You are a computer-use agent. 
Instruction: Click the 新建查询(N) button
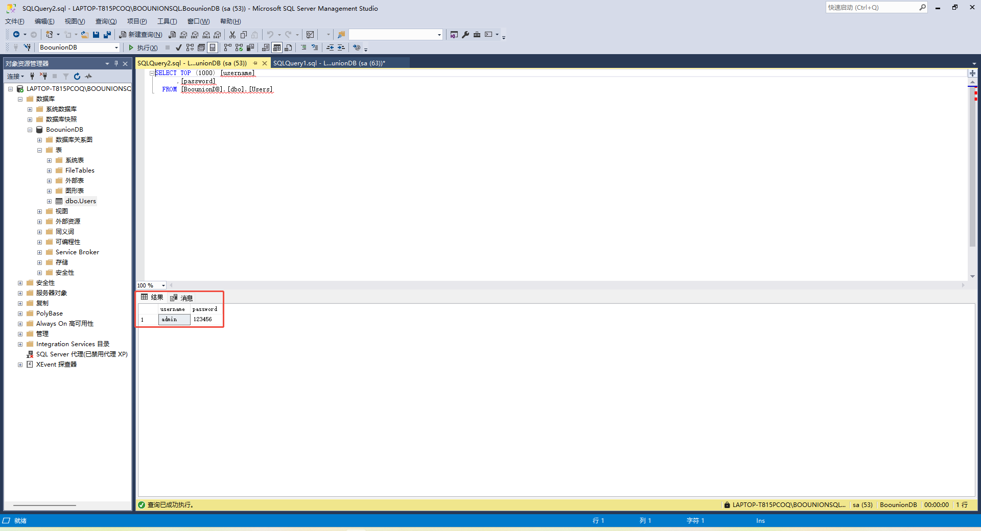point(141,35)
